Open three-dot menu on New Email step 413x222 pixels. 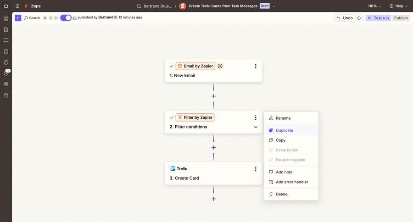(256, 66)
